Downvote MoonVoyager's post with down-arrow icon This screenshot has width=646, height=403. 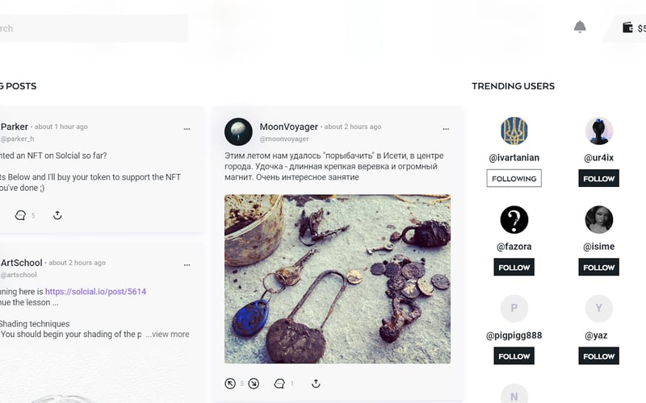pos(254,384)
